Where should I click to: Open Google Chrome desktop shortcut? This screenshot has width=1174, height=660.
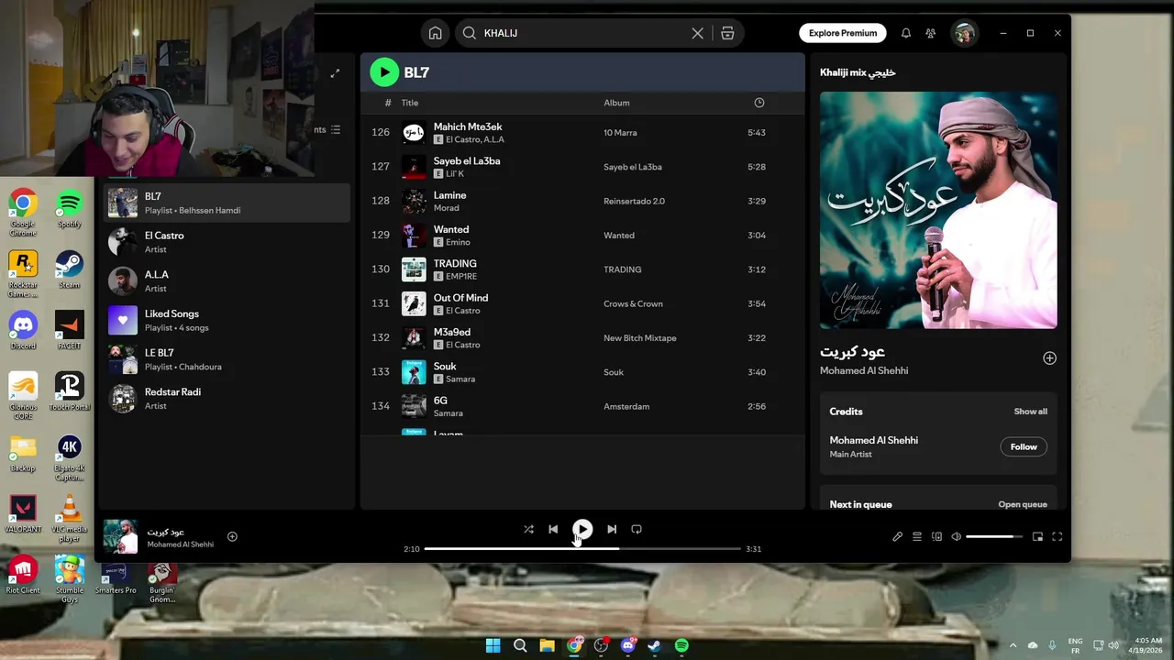tap(23, 213)
